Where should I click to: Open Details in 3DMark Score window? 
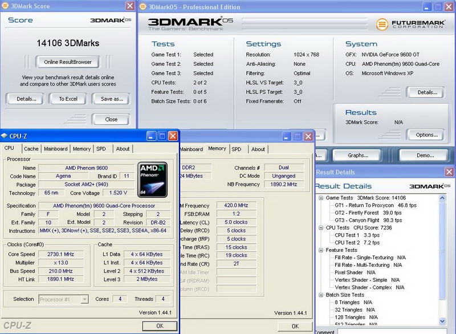click(x=26, y=99)
